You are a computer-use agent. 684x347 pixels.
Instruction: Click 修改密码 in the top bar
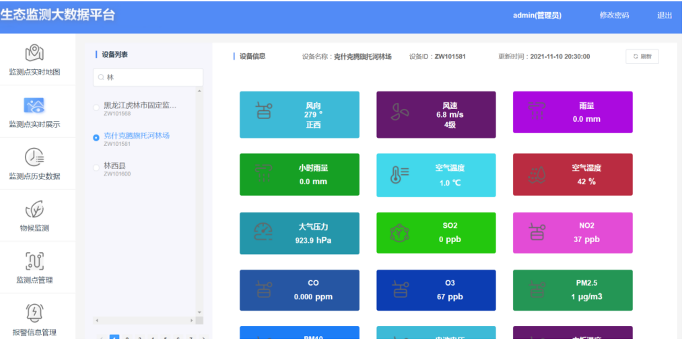[x=614, y=15]
